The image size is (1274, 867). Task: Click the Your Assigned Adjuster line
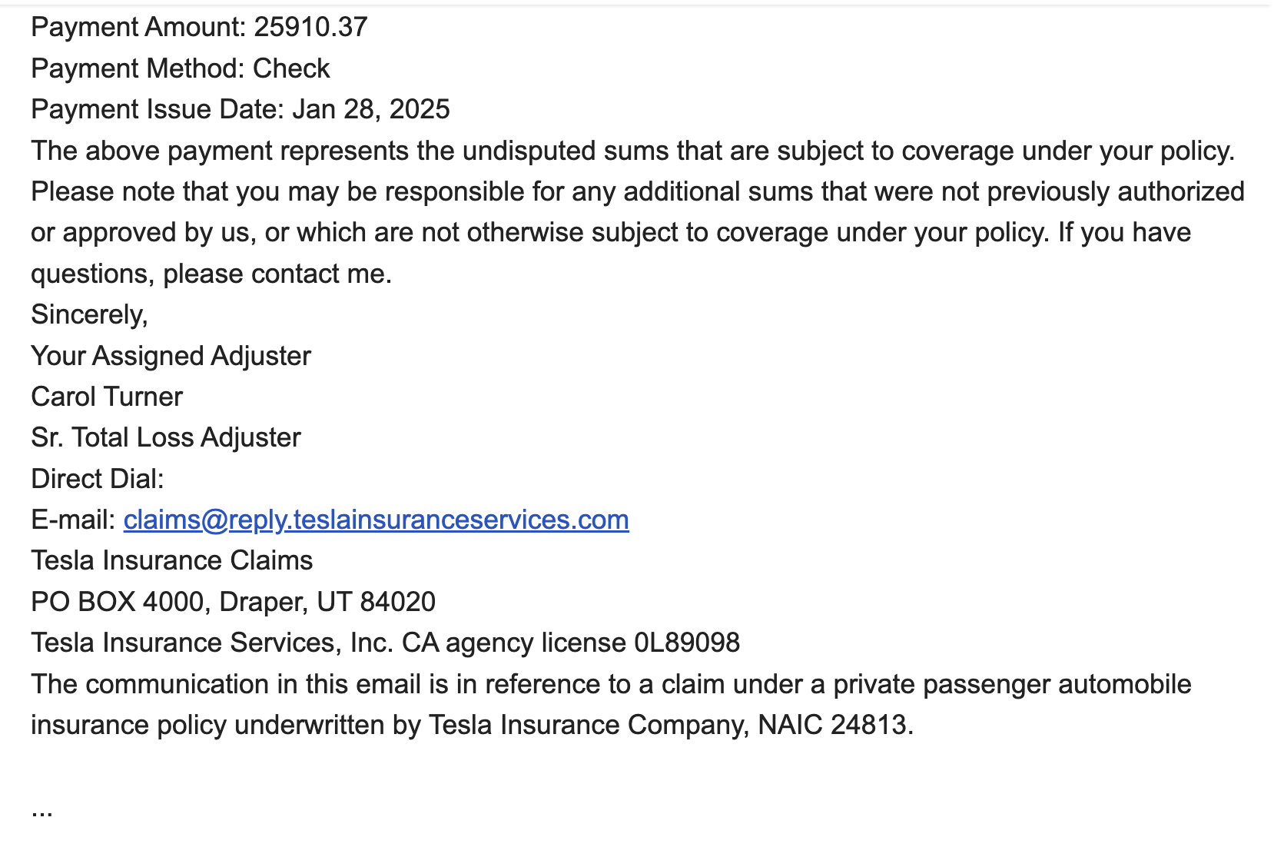(171, 357)
